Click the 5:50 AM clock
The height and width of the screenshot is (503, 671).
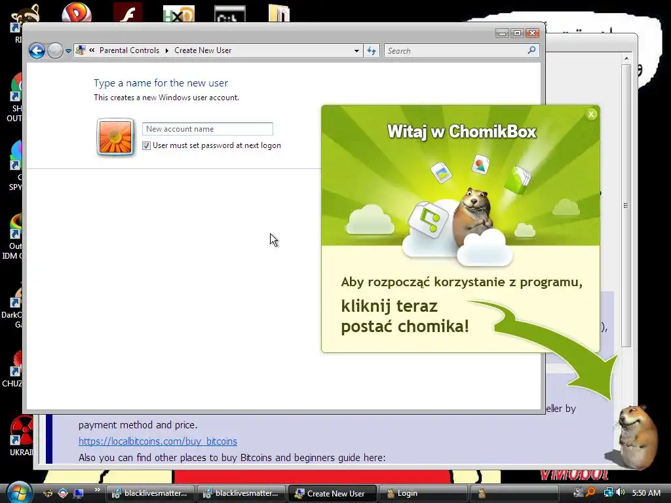pyautogui.click(x=646, y=493)
